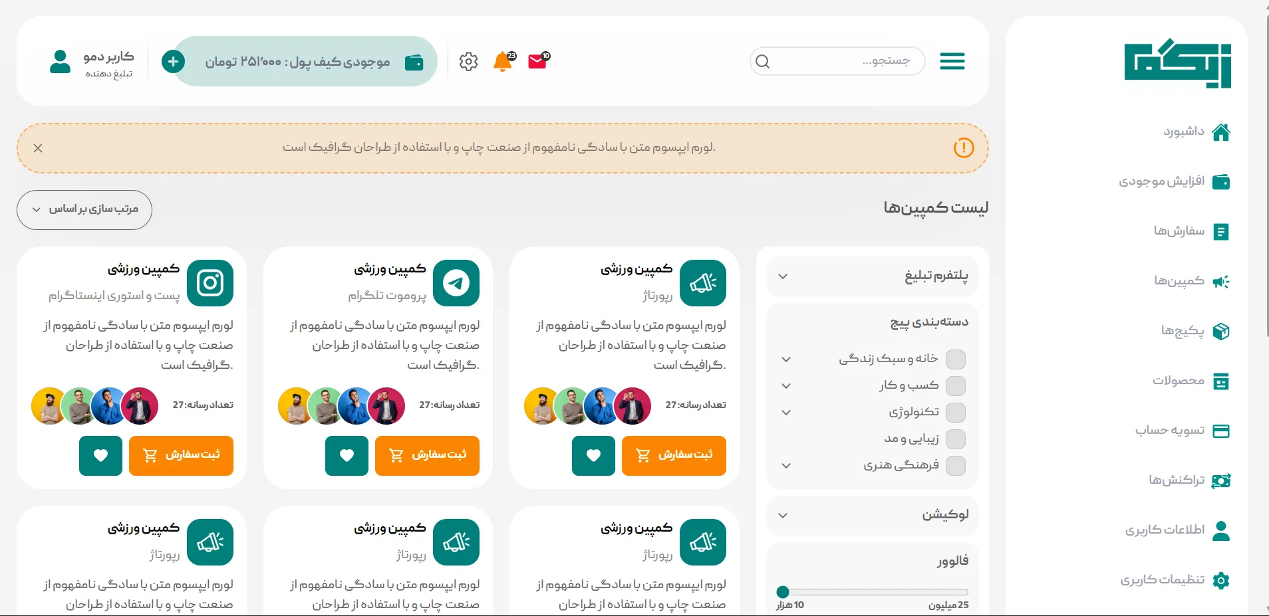Click the Telegram campaign icon
Screen dimensions: 1269x616
(x=456, y=283)
